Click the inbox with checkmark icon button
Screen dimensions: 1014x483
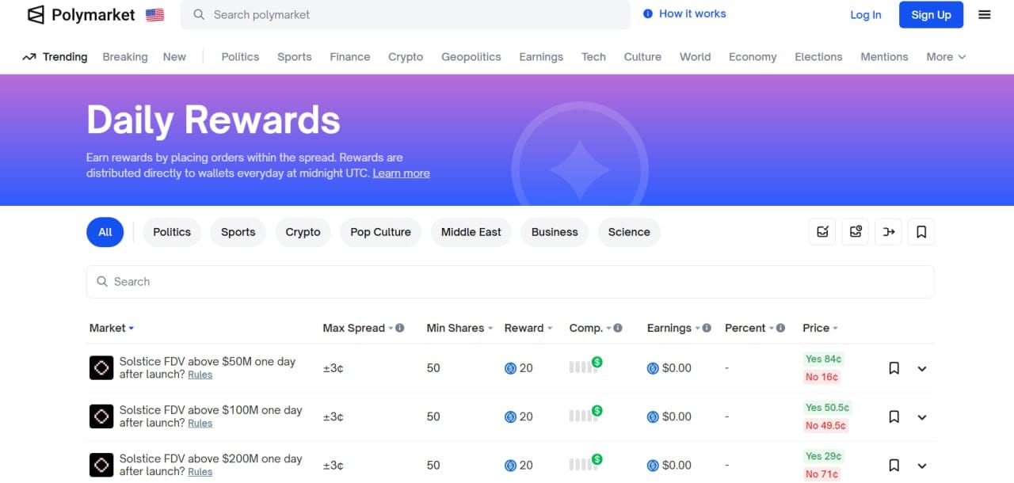click(822, 232)
